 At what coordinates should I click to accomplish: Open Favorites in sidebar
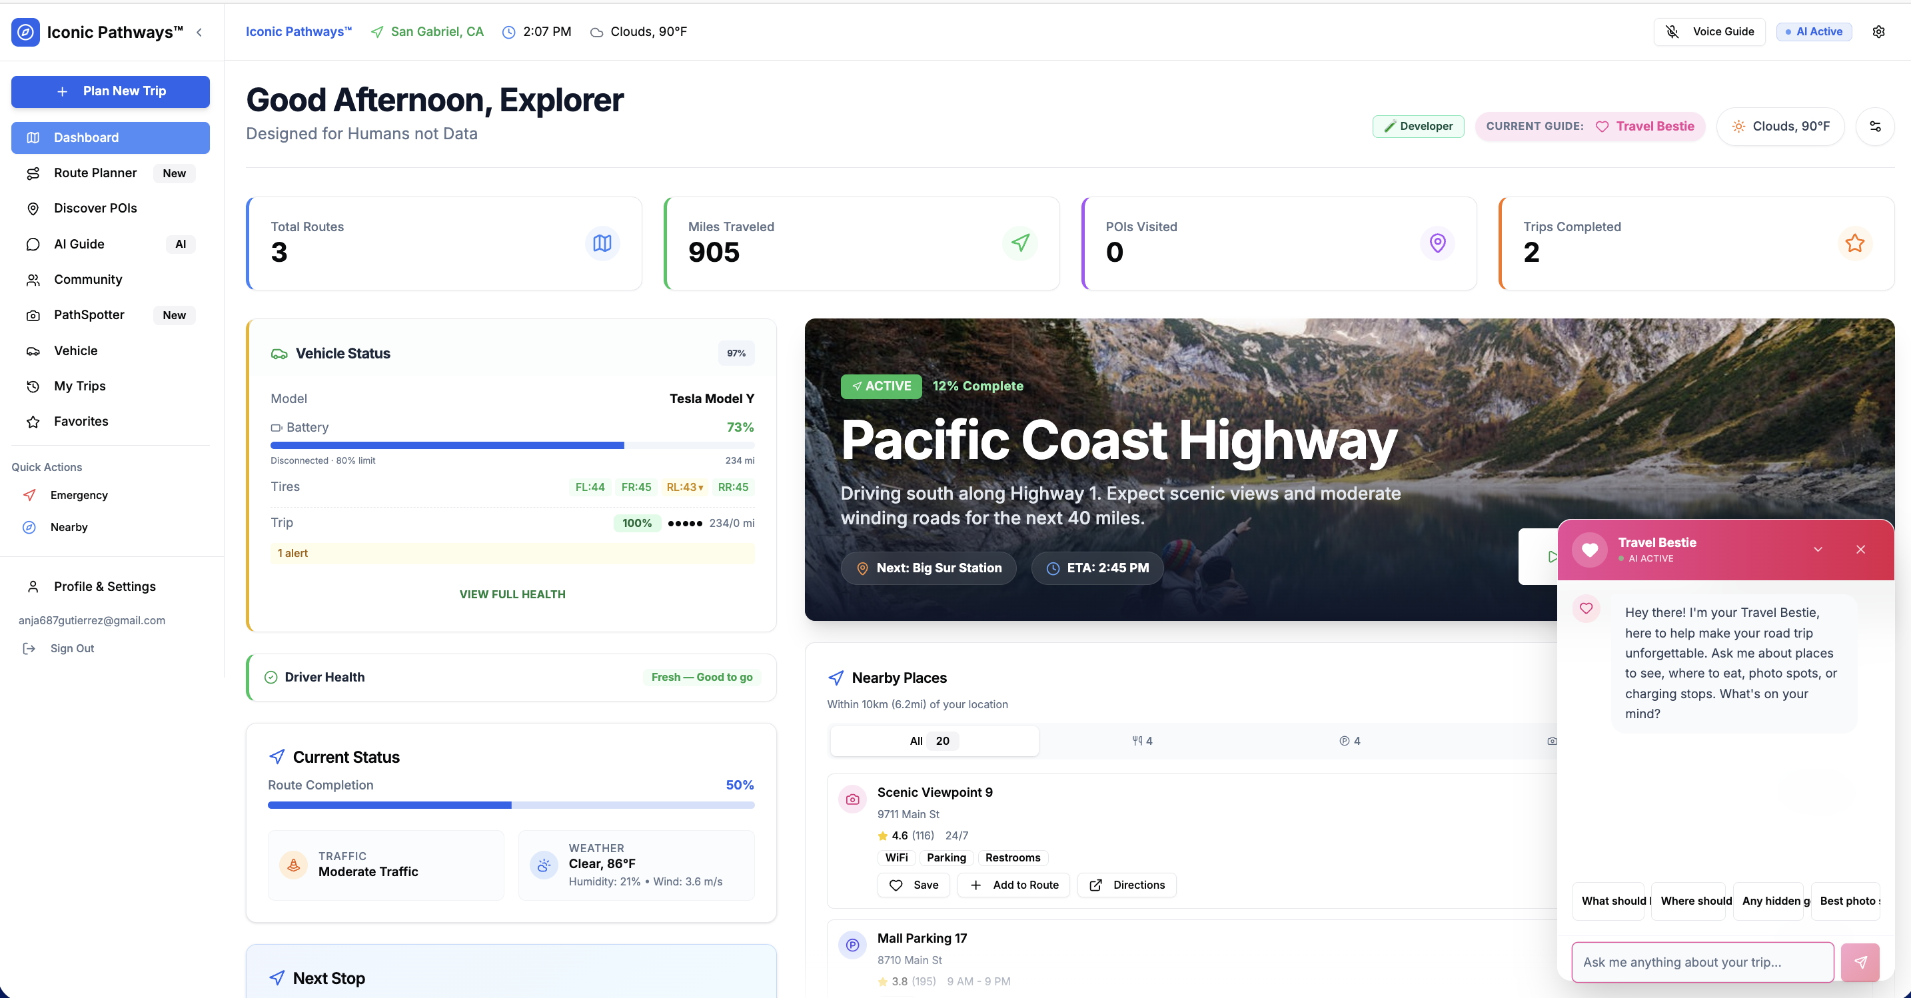click(111, 422)
